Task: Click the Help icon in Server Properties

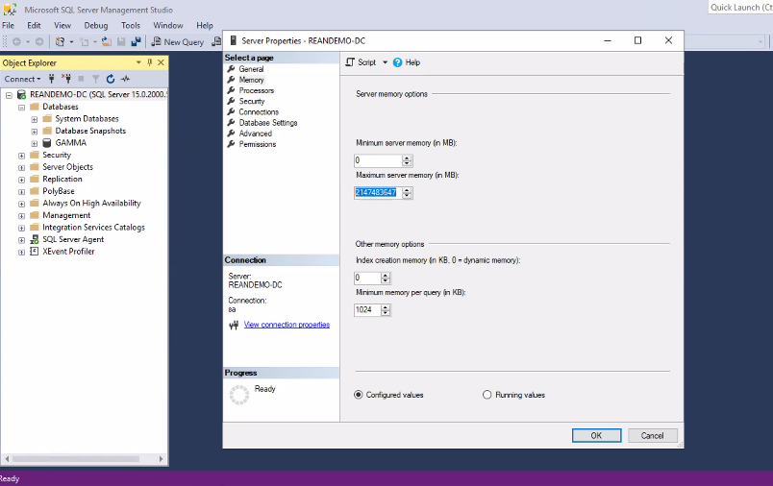Action: pyautogui.click(x=397, y=62)
